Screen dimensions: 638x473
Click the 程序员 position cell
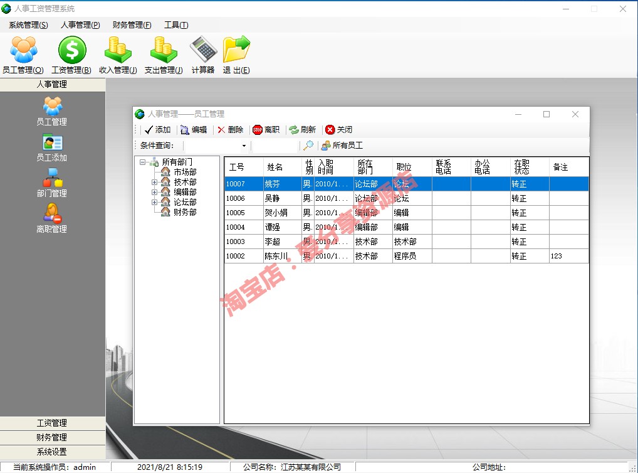pyautogui.click(x=412, y=256)
